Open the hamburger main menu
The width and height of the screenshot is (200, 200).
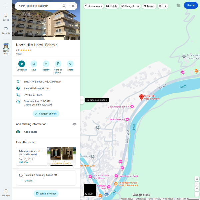[6, 6]
